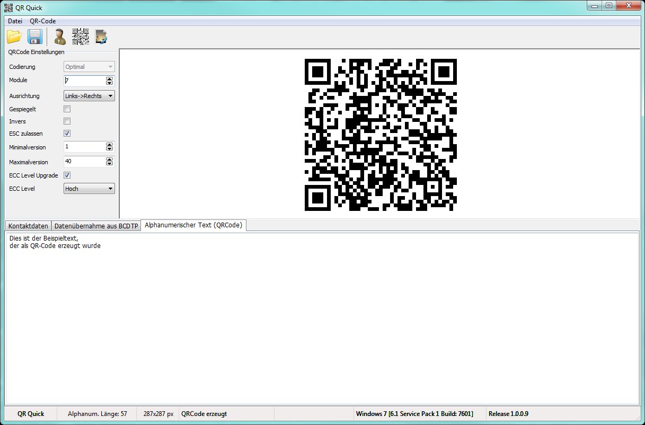Open the Ausrichtung dropdown
645x425 pixels.
(x=89, y=96)
